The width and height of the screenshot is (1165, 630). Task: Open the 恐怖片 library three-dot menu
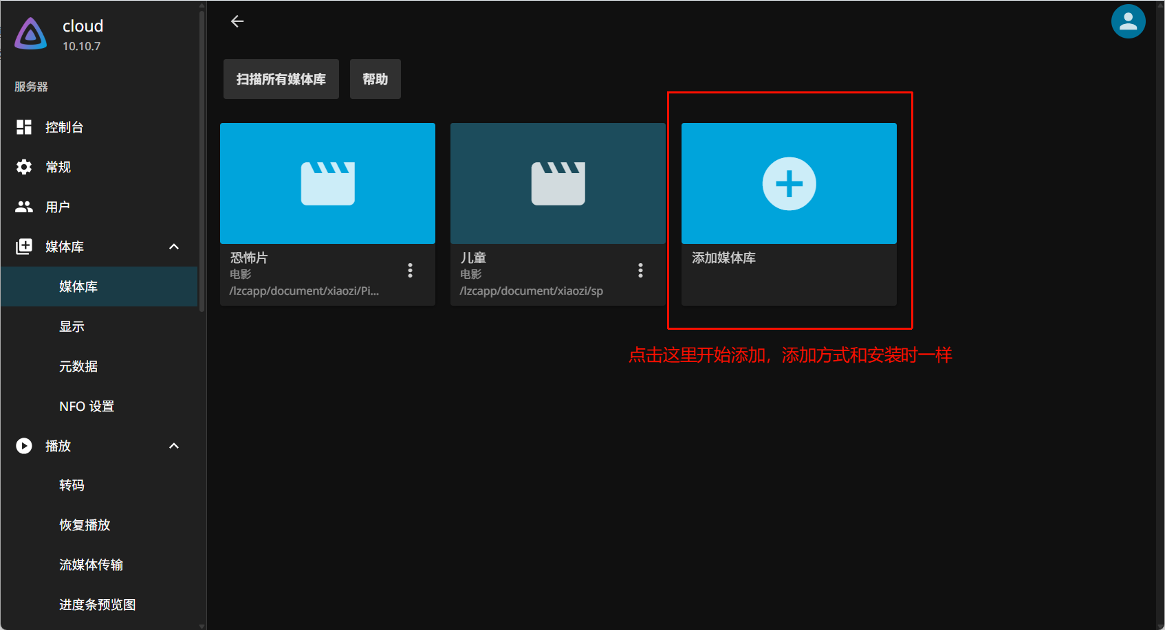410,270
